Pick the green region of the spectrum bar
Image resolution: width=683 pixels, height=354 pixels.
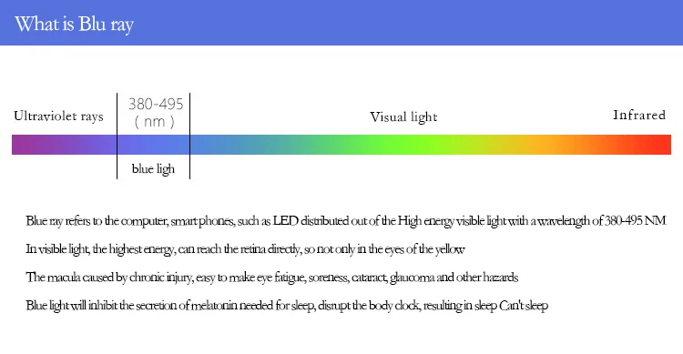pyautogui.click(x=371, y=145)
